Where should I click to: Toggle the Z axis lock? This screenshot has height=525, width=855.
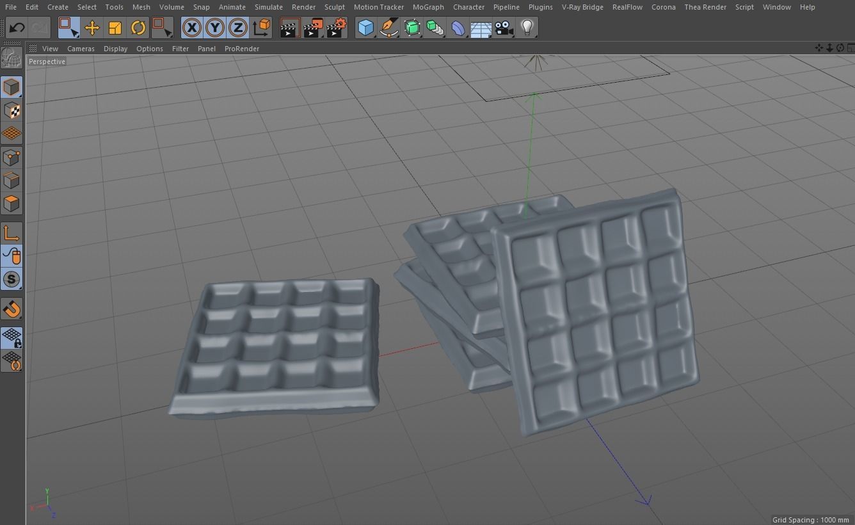tap(238, 28)
